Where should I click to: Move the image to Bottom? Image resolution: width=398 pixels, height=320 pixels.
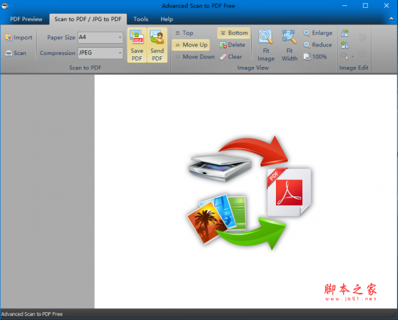point(233,33)
